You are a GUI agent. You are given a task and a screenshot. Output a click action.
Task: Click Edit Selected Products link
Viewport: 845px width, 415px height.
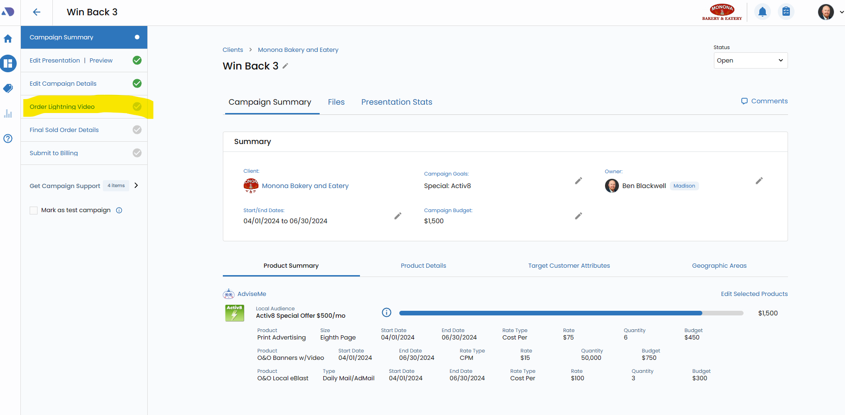[754, 294]
